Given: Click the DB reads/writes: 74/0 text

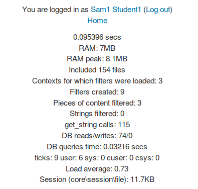Looking at the screenshot, I should click(97, 136).
